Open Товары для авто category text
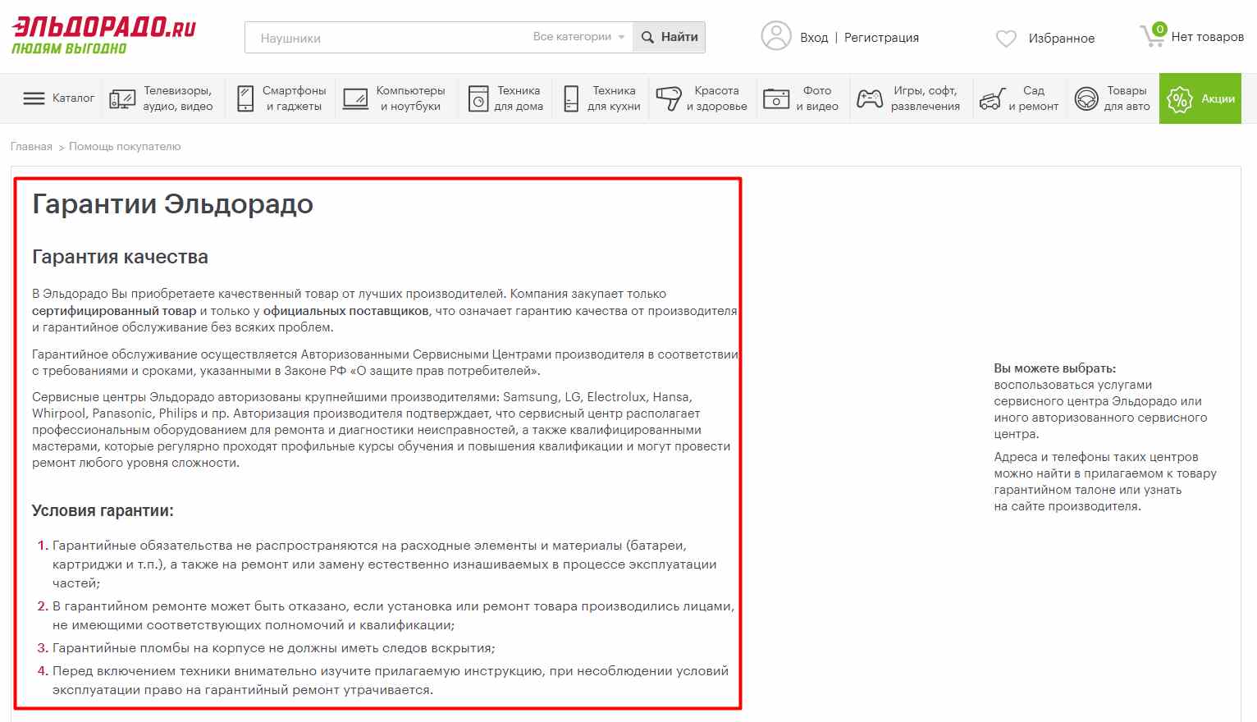 coord(1127,98)
